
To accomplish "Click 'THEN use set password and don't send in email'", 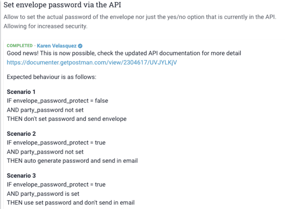I will pos(71,202).
